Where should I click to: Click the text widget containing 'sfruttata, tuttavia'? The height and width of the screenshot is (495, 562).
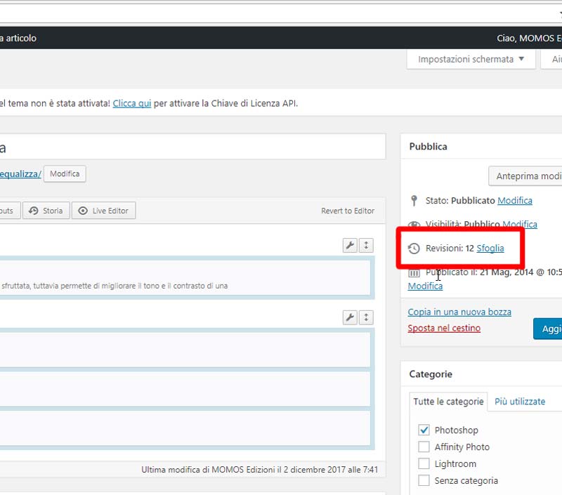click(x=185, y=278)
